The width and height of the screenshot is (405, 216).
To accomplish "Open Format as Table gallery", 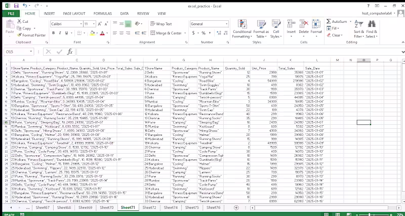I will pos(261,29).
